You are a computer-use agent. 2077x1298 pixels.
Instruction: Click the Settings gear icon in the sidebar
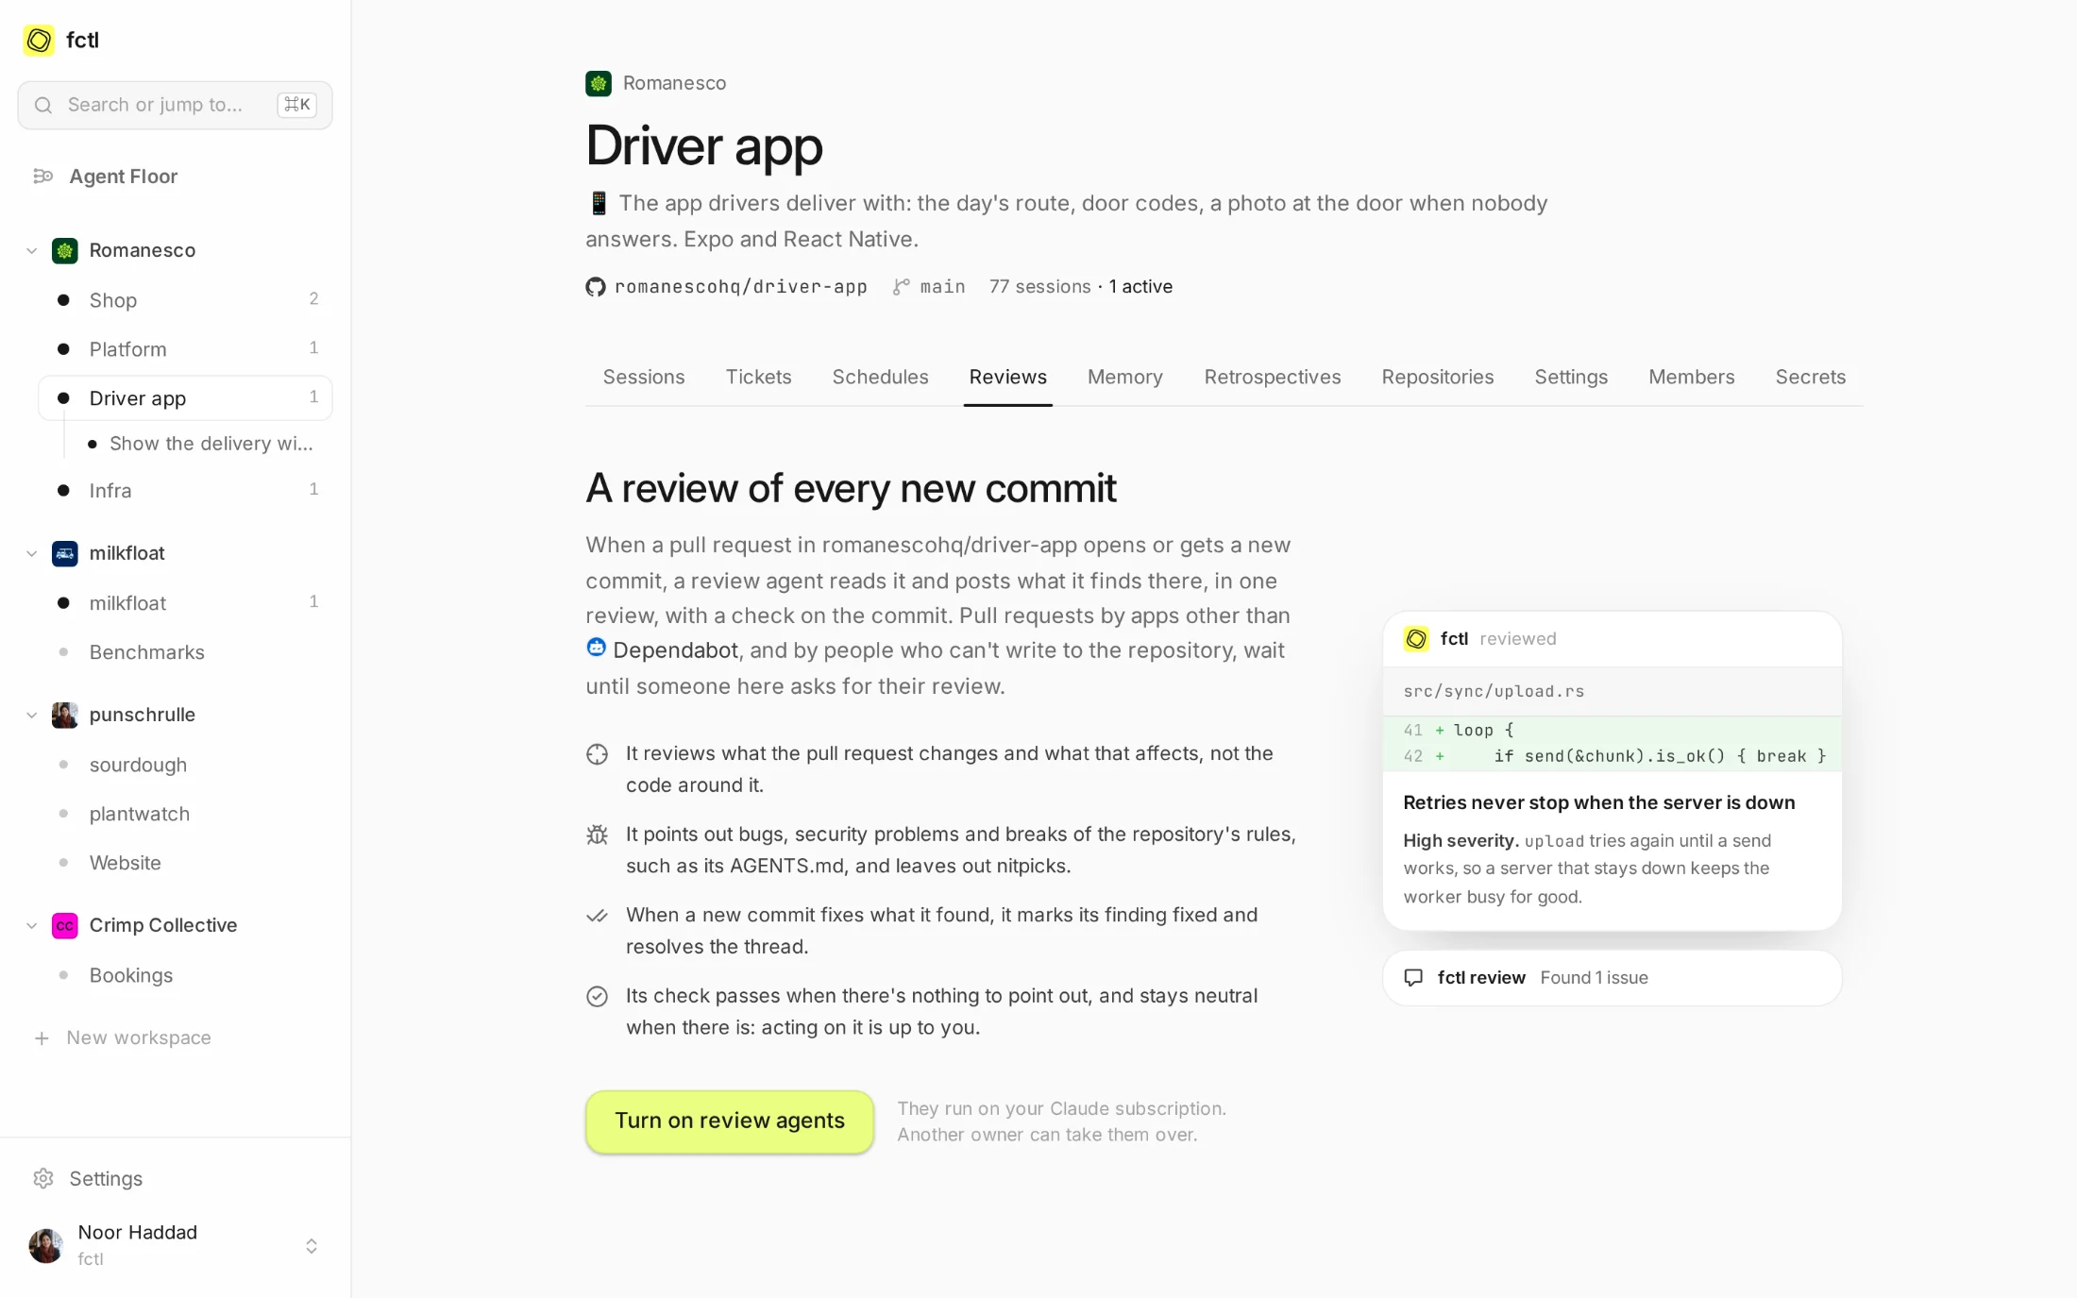pyautogui.click(x=42, y=1178)
